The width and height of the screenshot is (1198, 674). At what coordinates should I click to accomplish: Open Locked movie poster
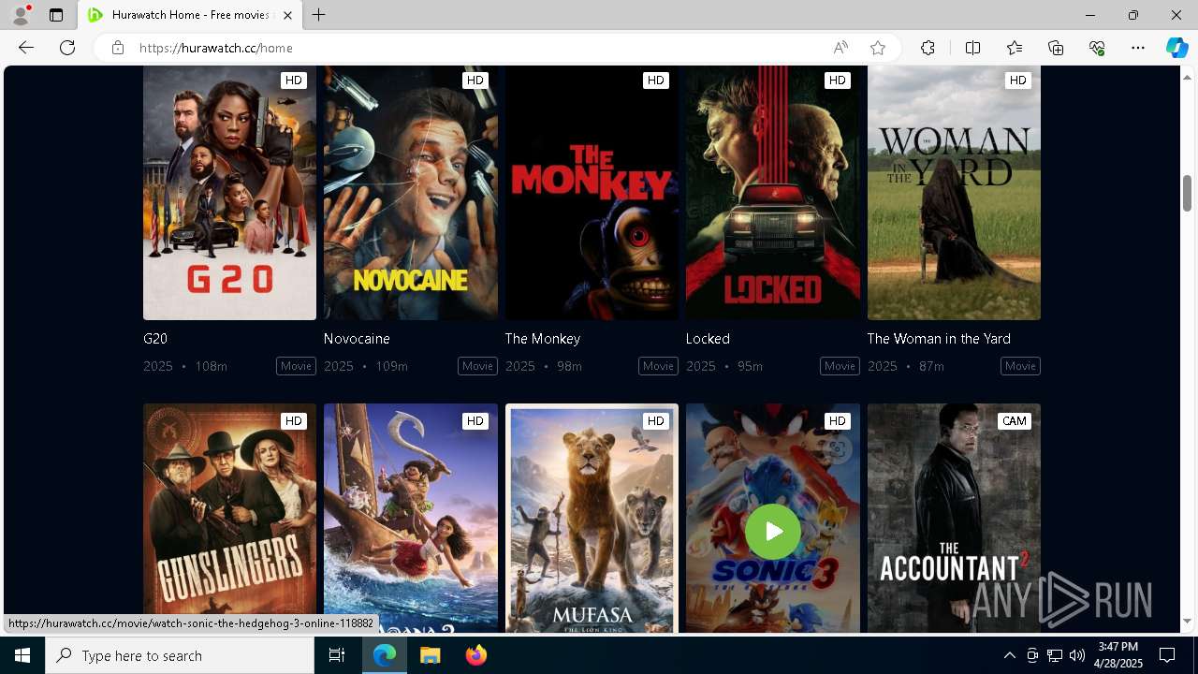[x=773, y=193]
